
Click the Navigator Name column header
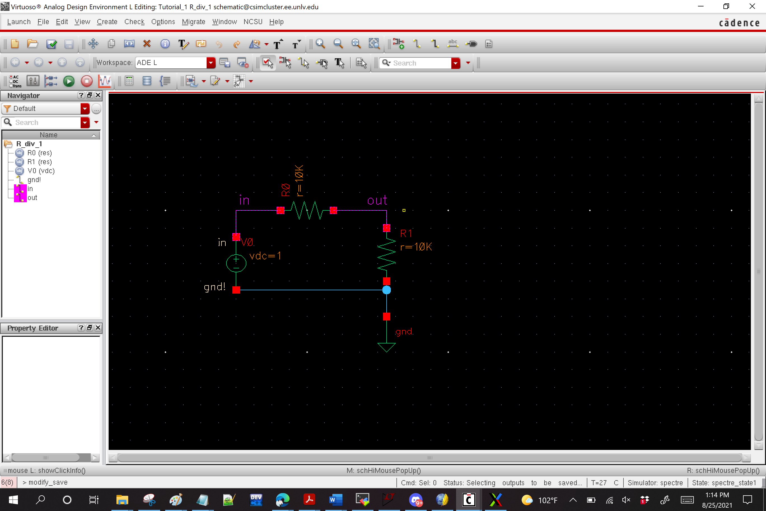(49, 135)
